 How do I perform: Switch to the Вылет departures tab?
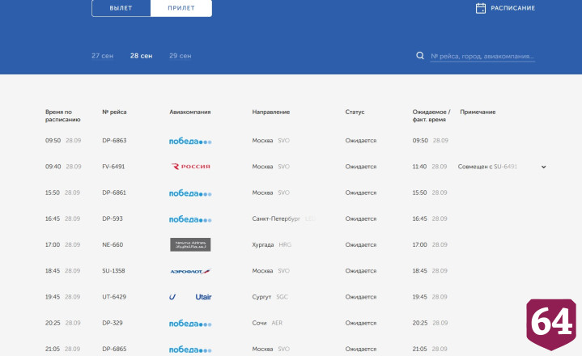coord(121,8)
